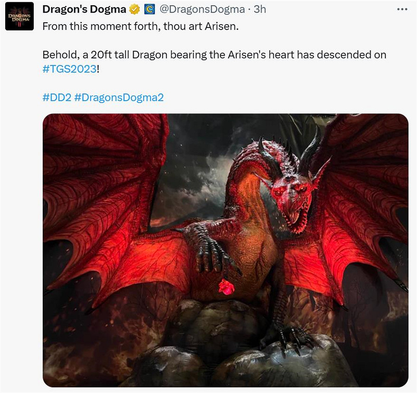Image resolution: width=417 pixels, height=393 pixels.
Task: Open the Dragon's Dogma profile avatar
Action: (19, 16)
